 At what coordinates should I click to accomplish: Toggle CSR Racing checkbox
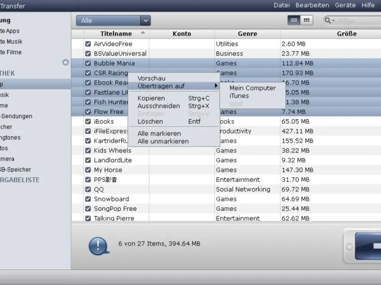click(88, 73)
